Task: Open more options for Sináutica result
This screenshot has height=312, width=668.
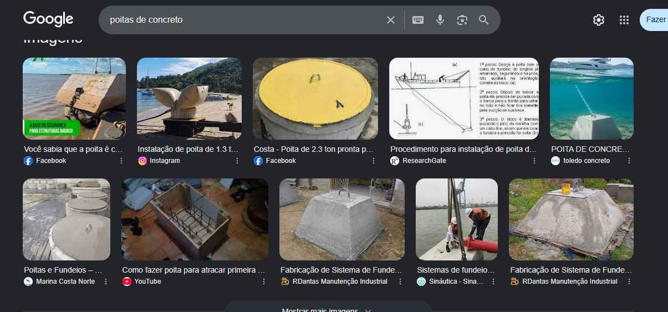Action: coord(493,282)
